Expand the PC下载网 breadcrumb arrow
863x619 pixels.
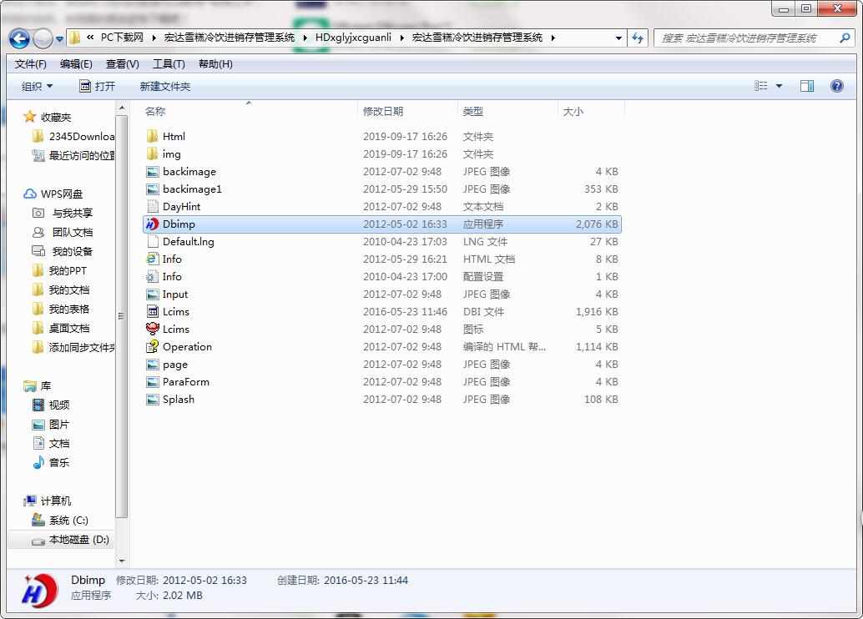coord(154,38)
